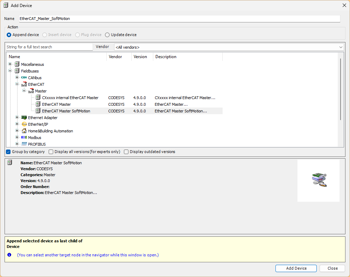Click the Add Device title bar icon
Image resolution: width=350 pixels, height=277 pixels.
point(6,5)
